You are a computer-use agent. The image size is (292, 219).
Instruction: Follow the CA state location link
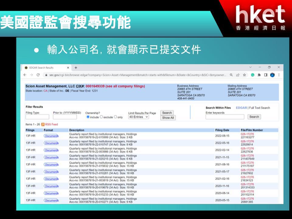[x=45, y=91]
